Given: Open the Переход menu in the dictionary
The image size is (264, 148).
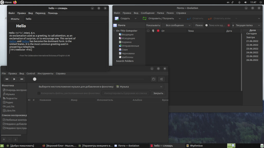Looking at the screenshot, I should [40, 13].
